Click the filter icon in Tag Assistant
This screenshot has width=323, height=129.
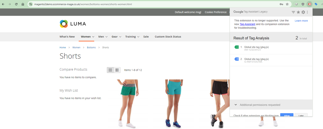coord(293,12)
